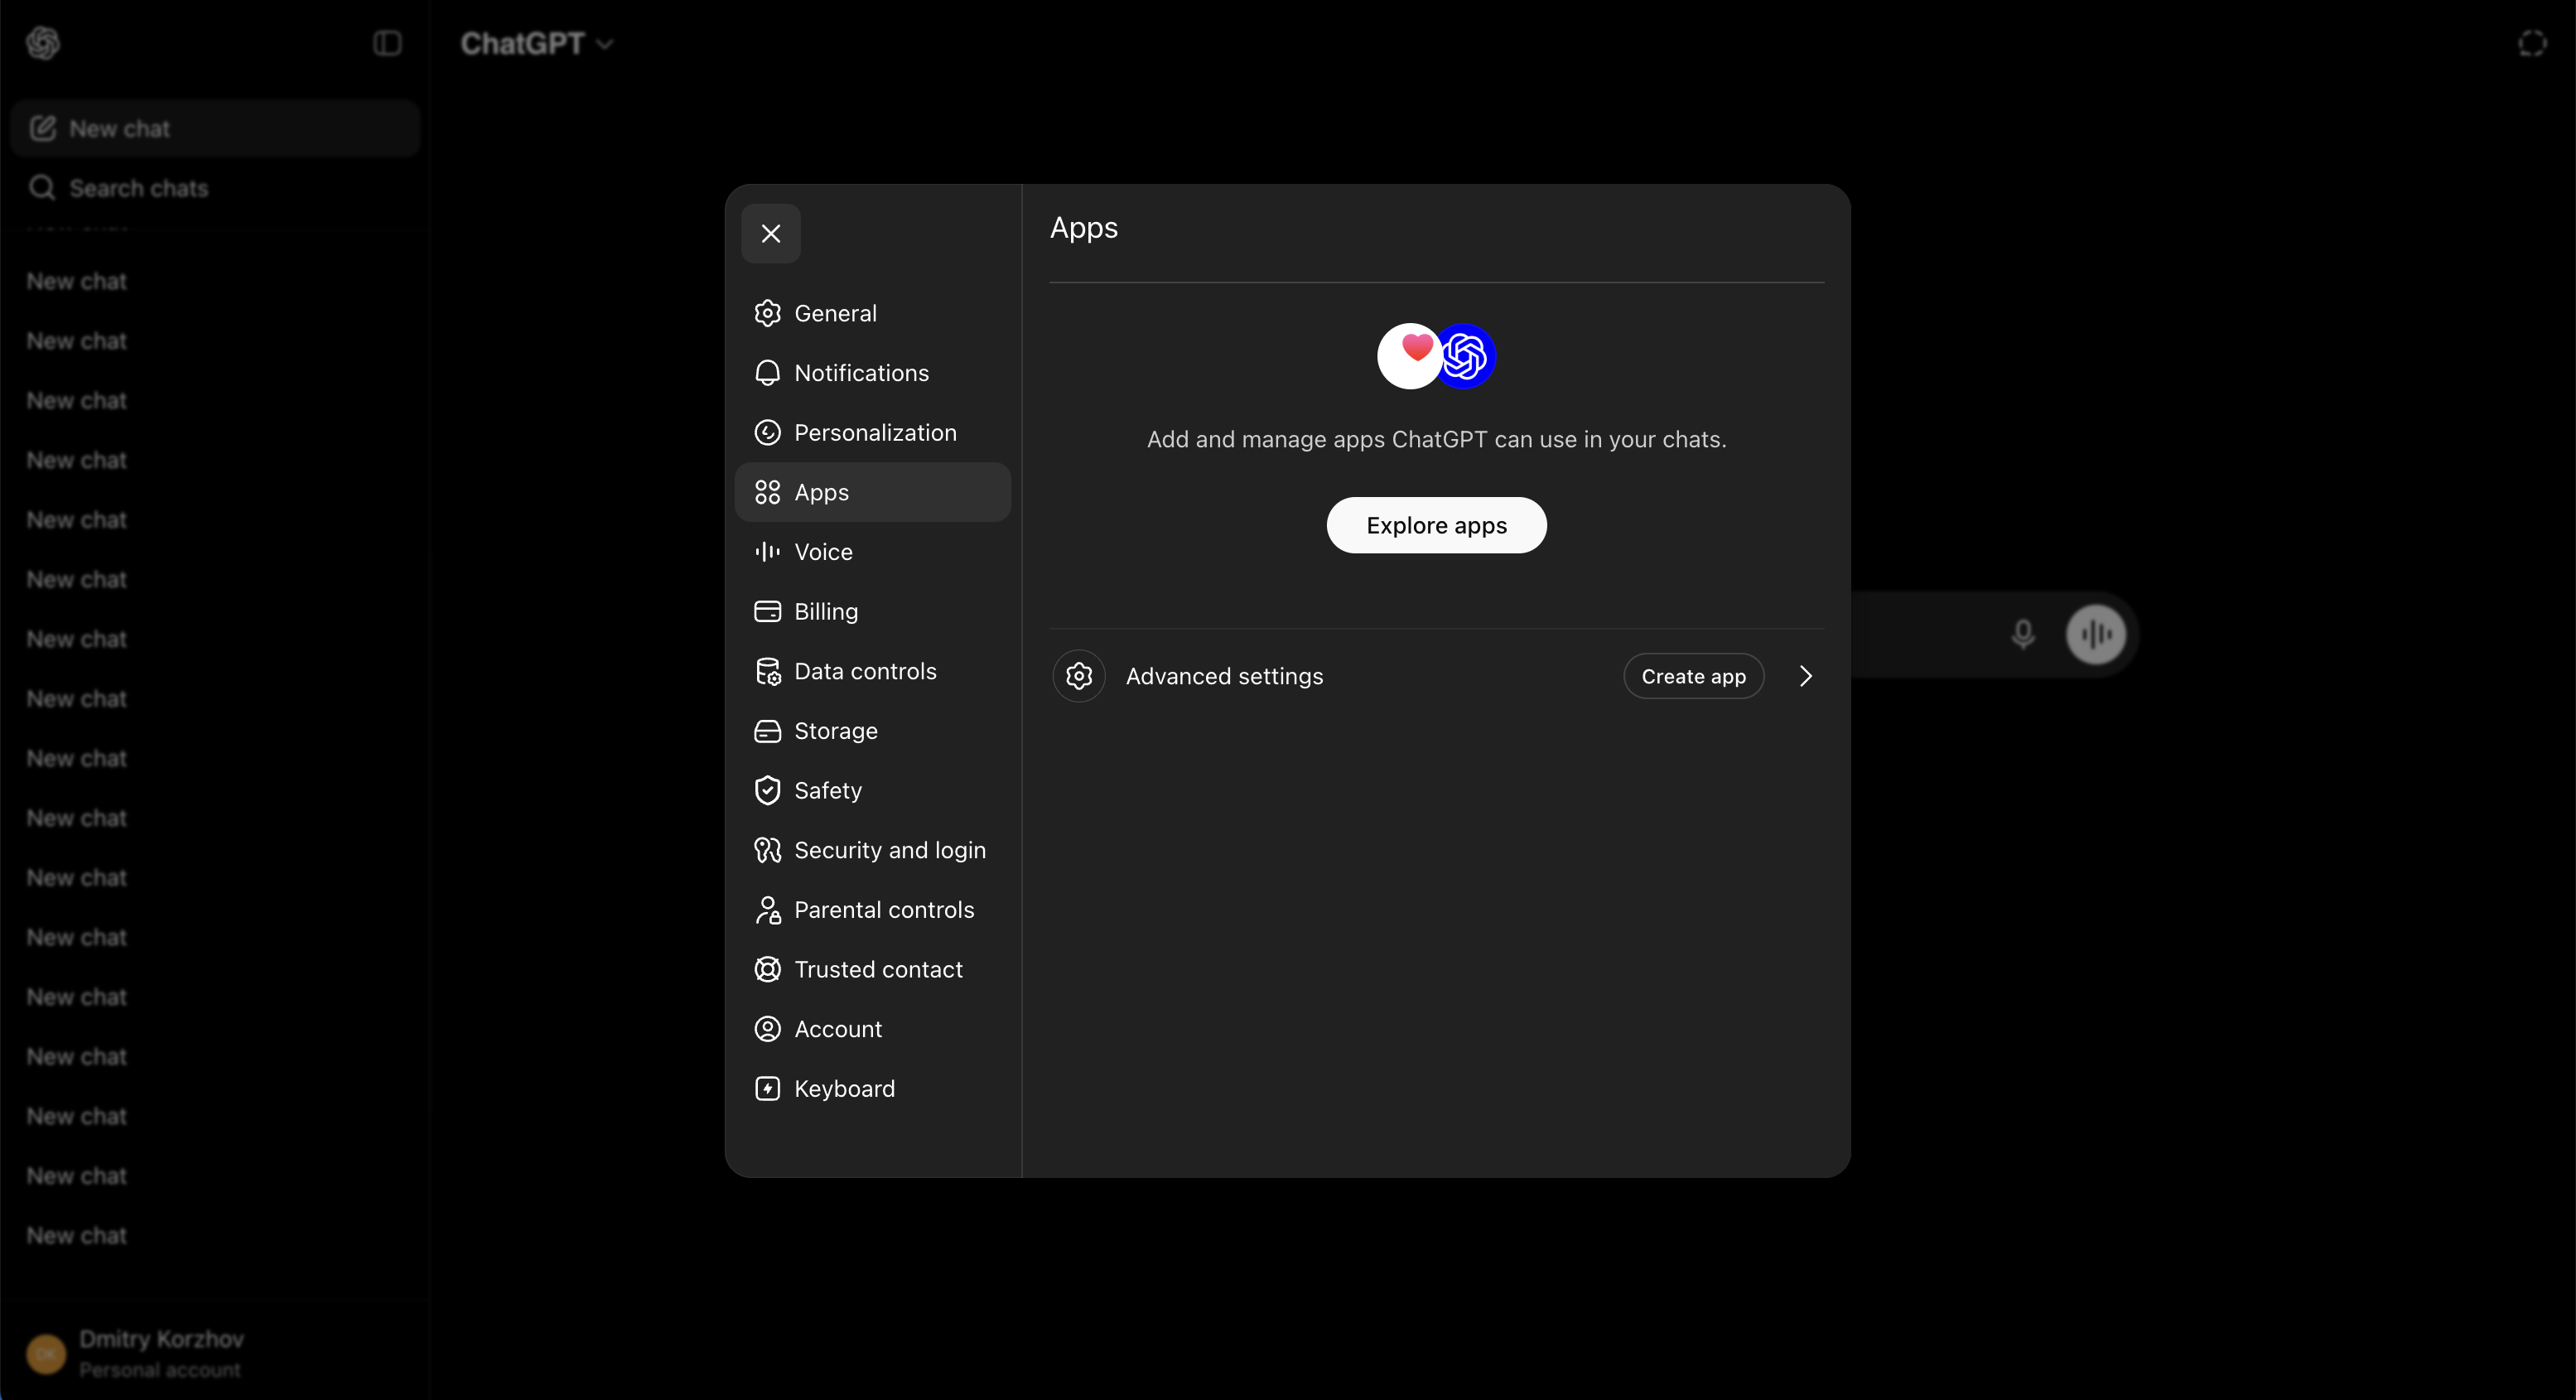Click the New chat button in sidebar
This screenshot has width=2576, height=1400.
coord(215,128)
